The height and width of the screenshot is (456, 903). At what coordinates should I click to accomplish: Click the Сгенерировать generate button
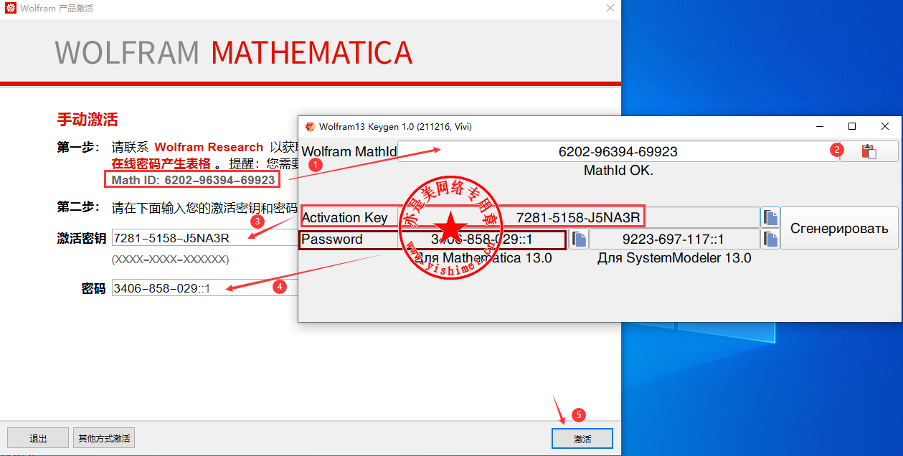click(x=839, y=229)
